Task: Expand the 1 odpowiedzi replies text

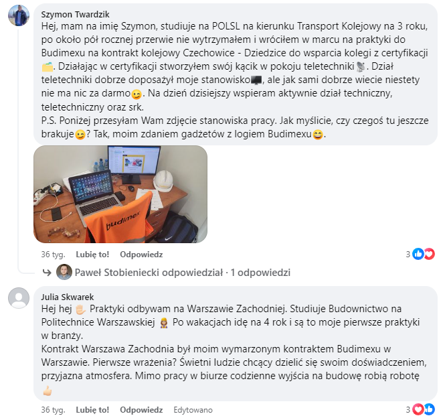Action: [x=260, y=273]
